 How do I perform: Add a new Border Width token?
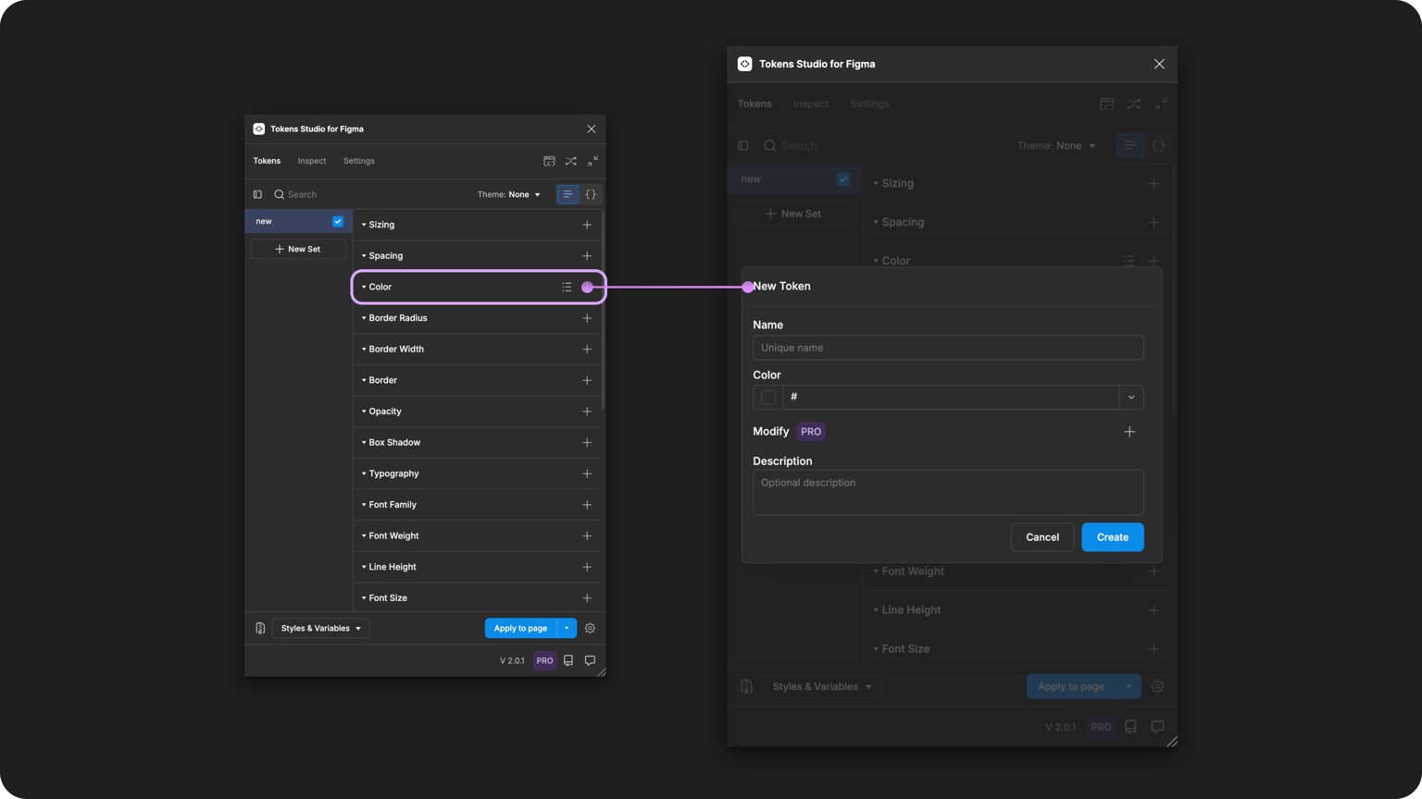[x=587, y=350]
